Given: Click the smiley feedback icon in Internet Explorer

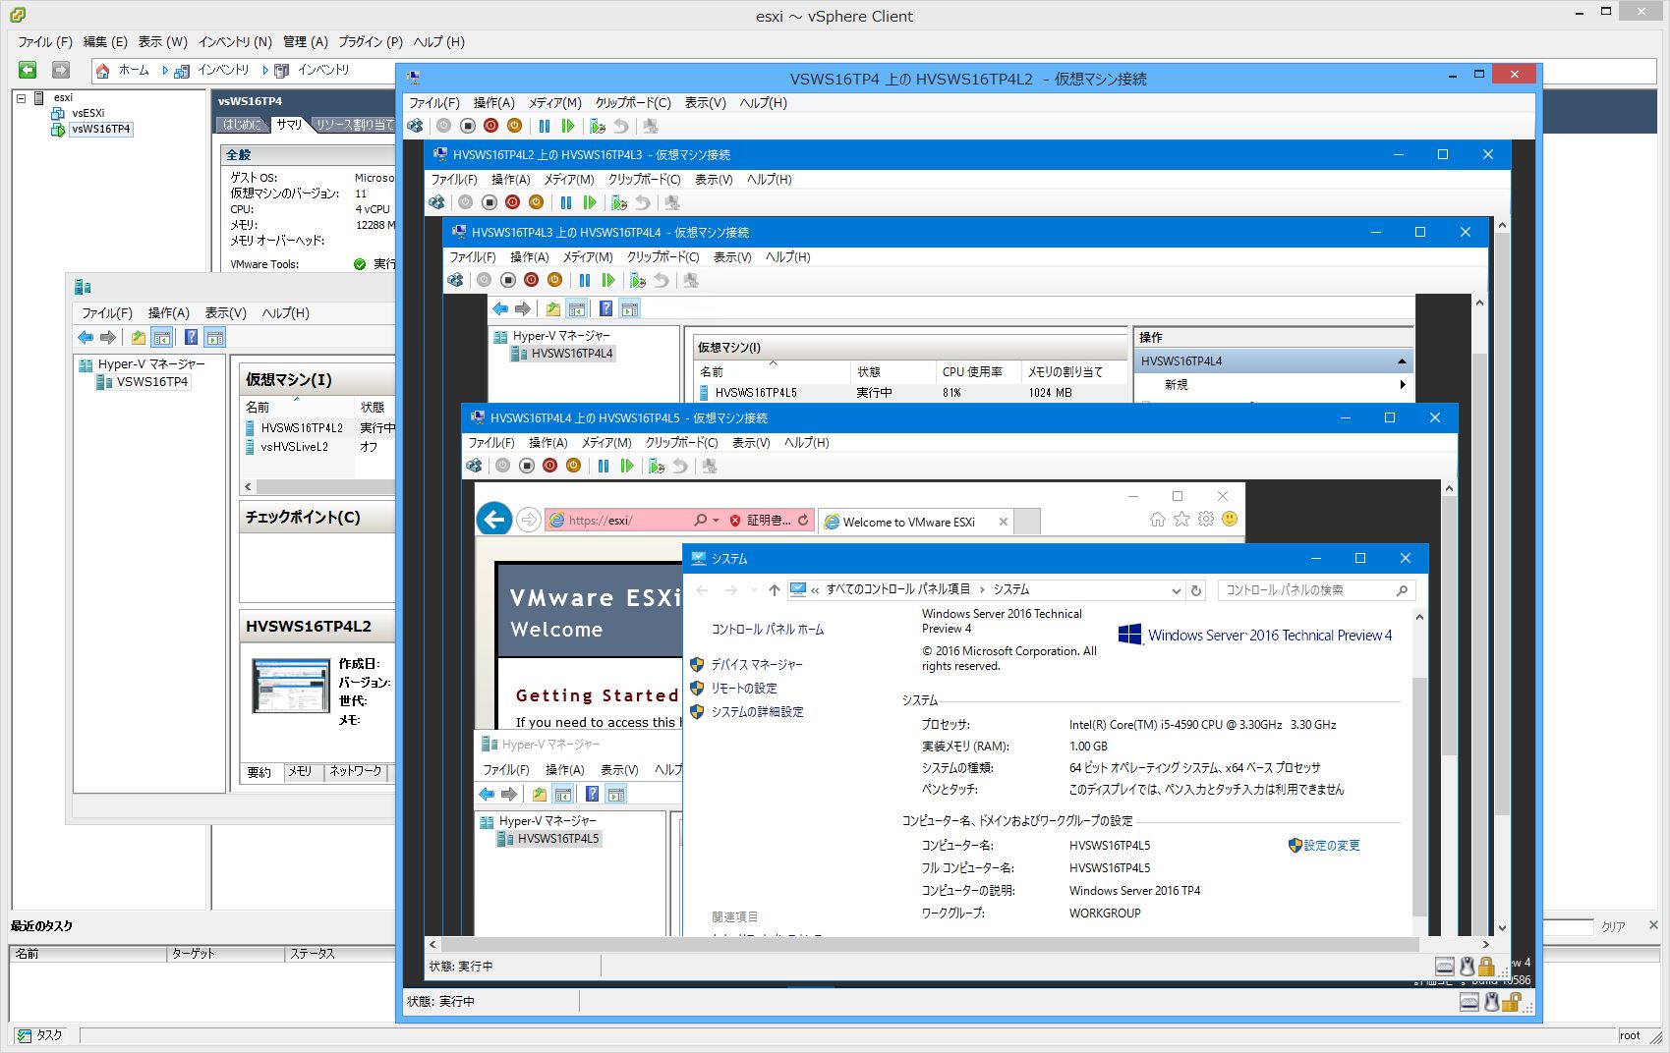Looking at the screenshot, I should tap(1230, 519).
